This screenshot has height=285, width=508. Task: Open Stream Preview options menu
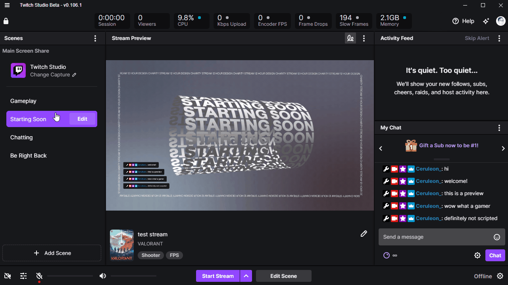[x=364, y=38]
